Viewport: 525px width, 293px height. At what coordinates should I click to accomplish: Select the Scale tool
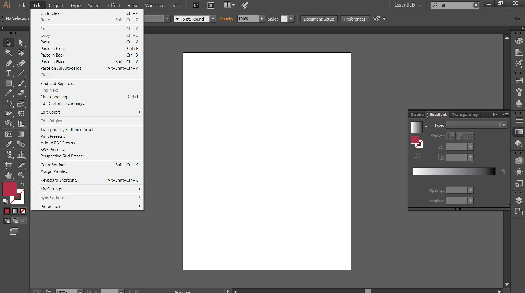(21, 104)
